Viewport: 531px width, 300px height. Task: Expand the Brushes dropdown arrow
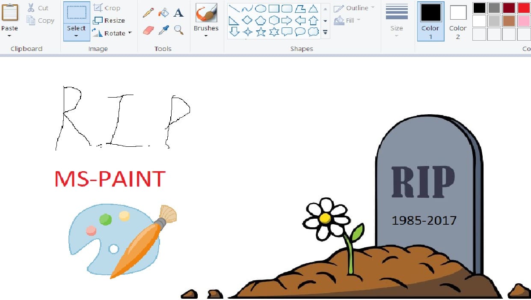[x=206, y=36]
